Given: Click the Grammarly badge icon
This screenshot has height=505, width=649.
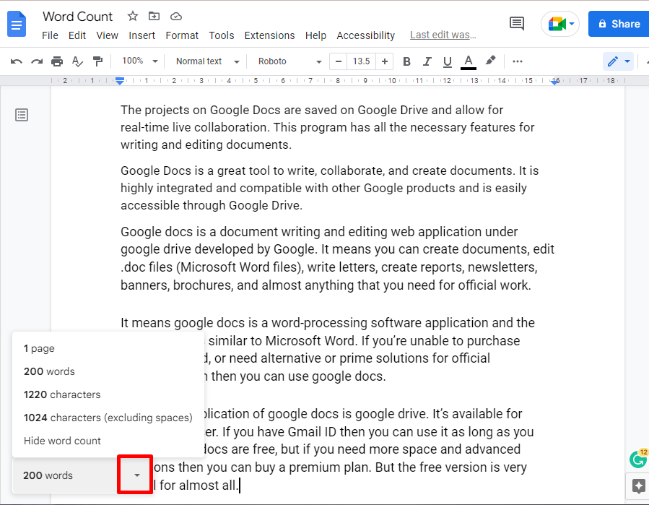Looking at the screenshot, I should [x=638, y=459].
